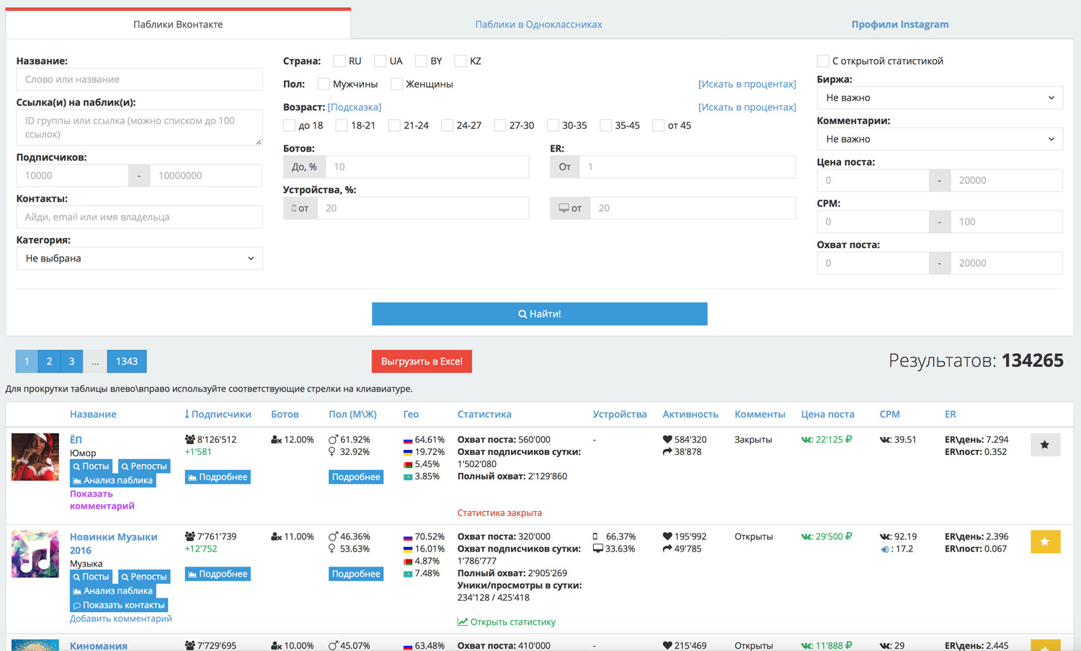1081x651 pixels.
Task: Open the Биржа dropdown
Action: click(939, 97)
